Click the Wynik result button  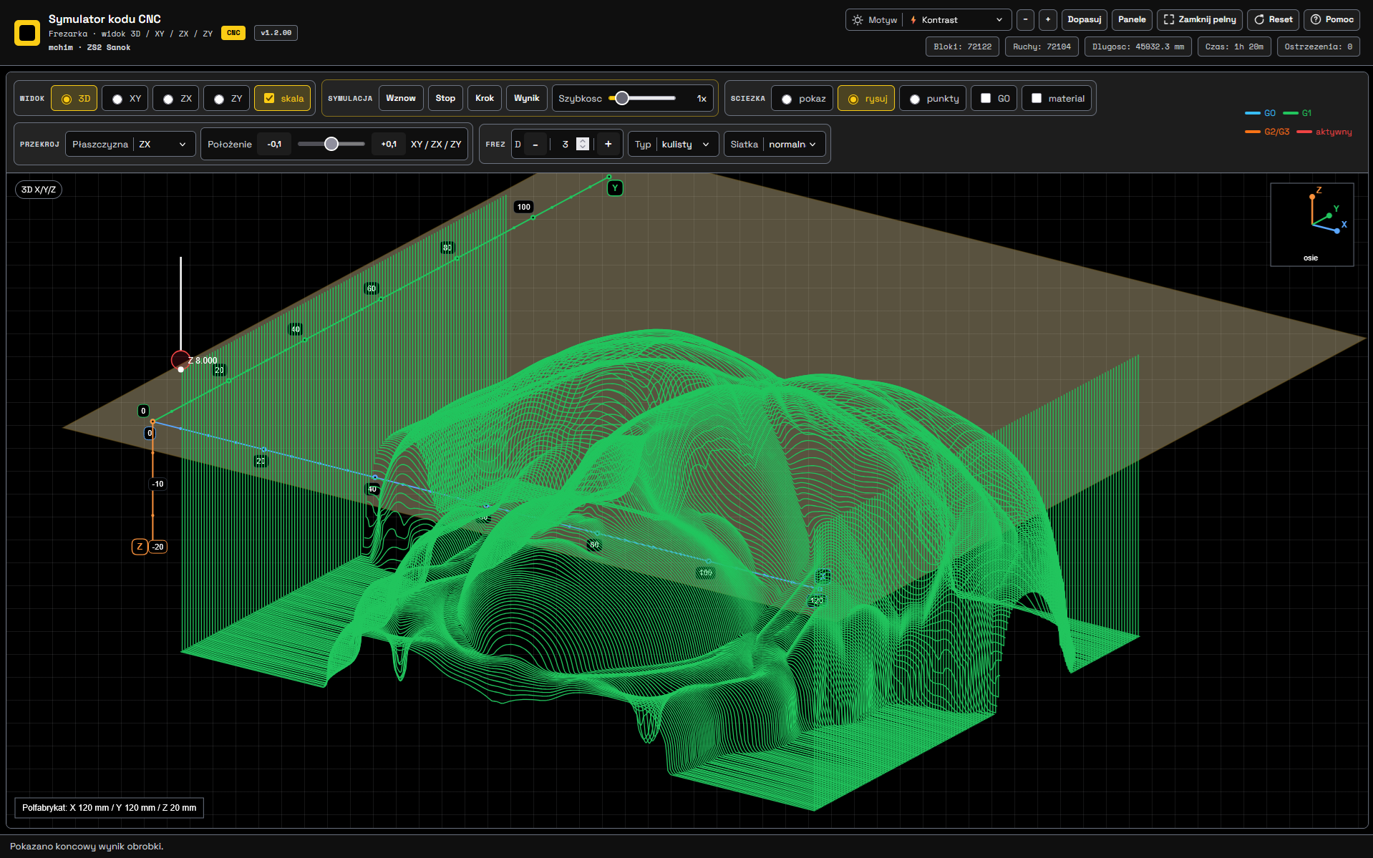pos(527,99)
